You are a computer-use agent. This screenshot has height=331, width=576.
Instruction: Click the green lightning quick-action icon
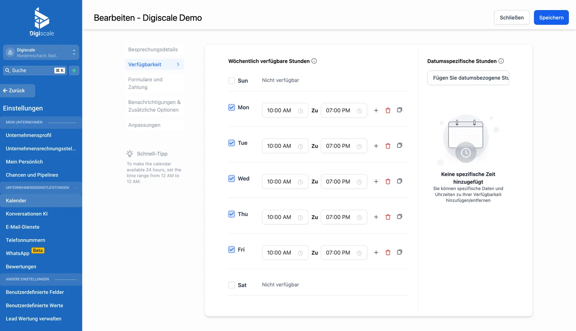pos(74,71)
